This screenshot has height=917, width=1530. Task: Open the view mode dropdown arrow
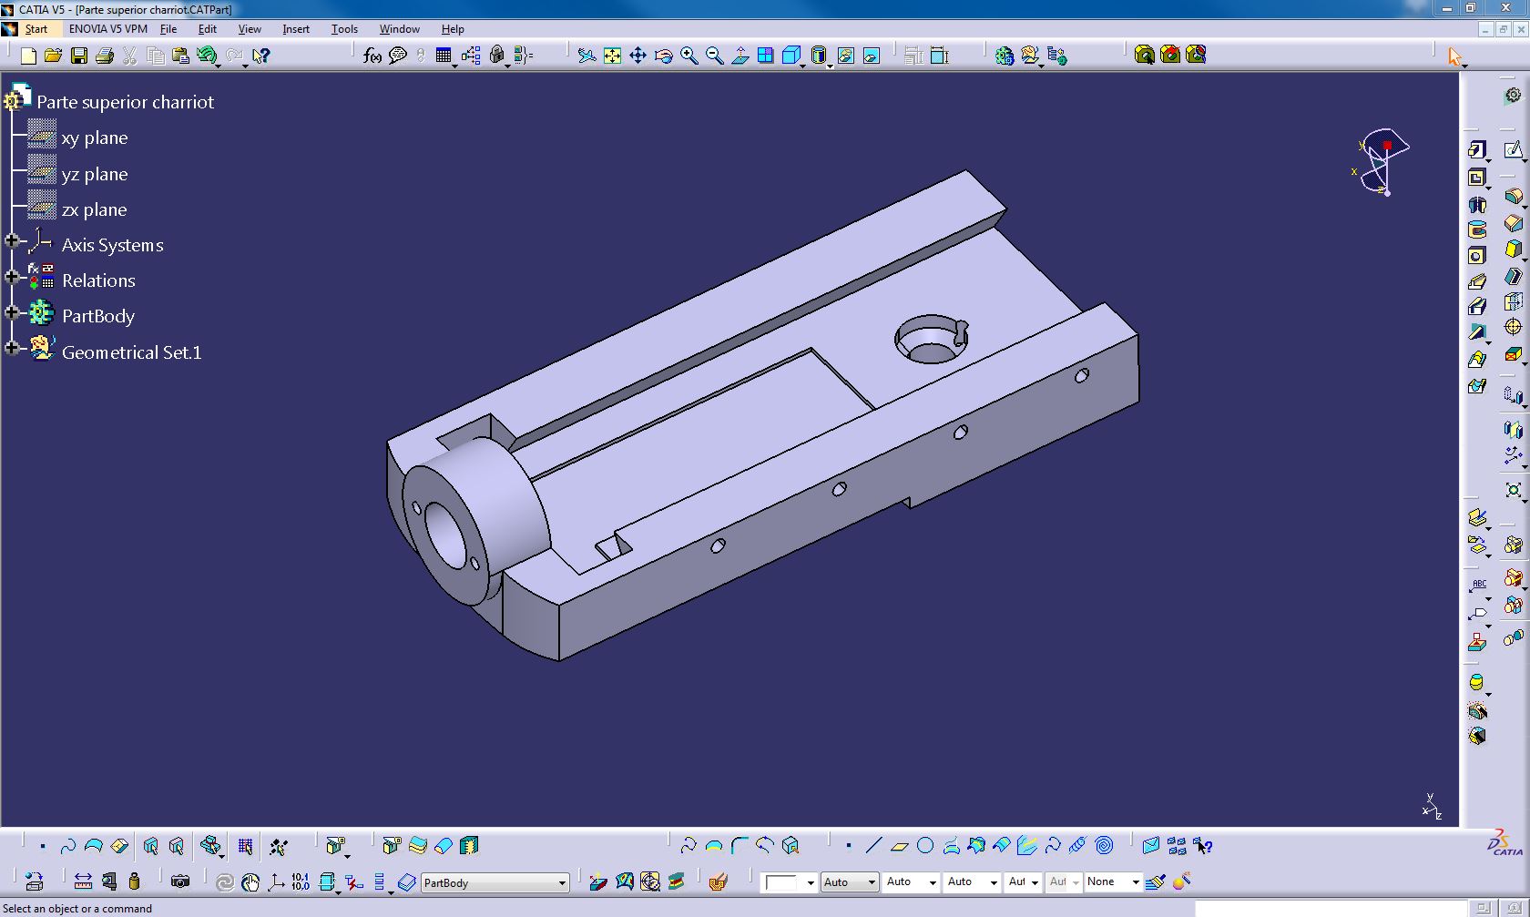click(830, 66)
